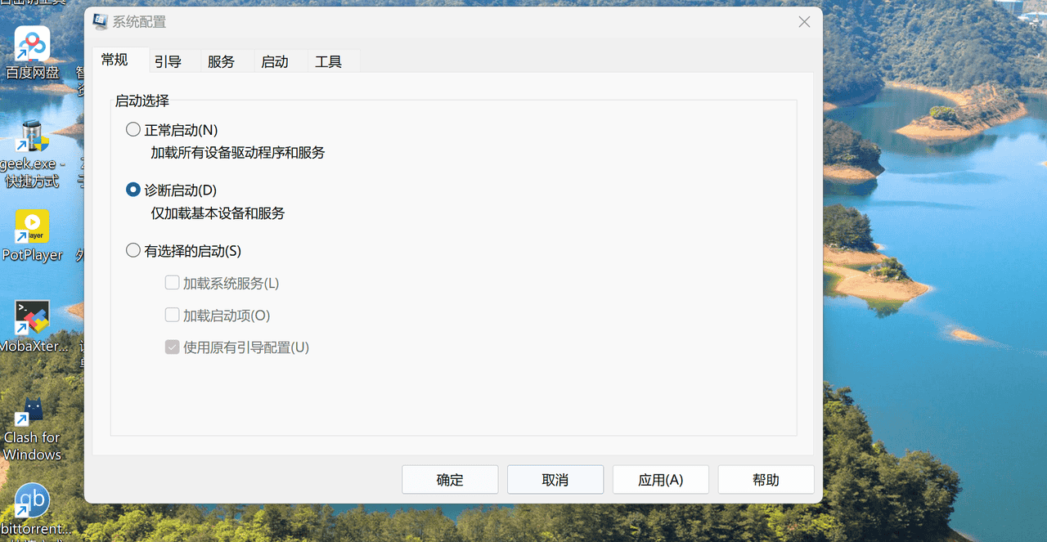Toggle 加载系统服务(L) checkbox
The image size is (1047, 542).
pyautogui.click(x=222, y=283)
